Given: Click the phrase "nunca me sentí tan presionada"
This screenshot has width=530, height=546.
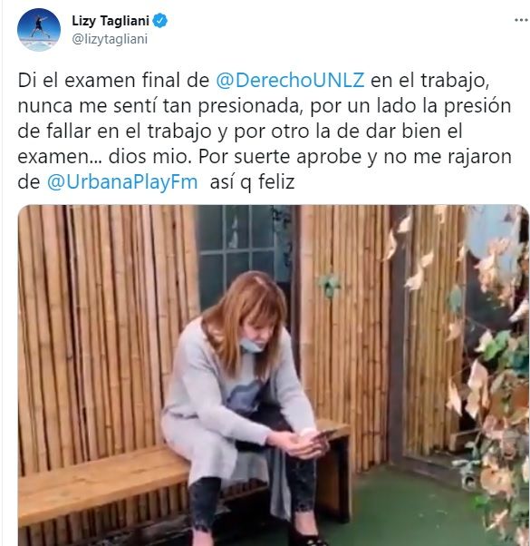Looking at the screenshot, I should (x=159, y=106).
